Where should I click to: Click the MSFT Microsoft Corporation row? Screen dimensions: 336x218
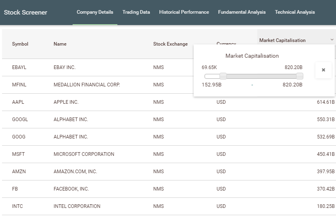pos(169,154)
